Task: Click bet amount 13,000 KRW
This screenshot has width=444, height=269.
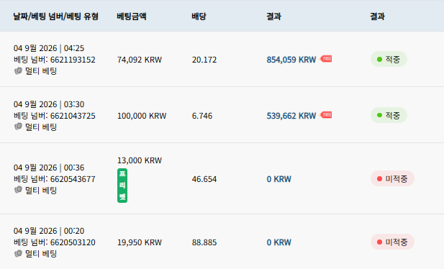Action: pos(140,160)
